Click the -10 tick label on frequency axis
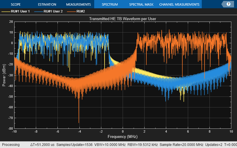 [14, 131]
